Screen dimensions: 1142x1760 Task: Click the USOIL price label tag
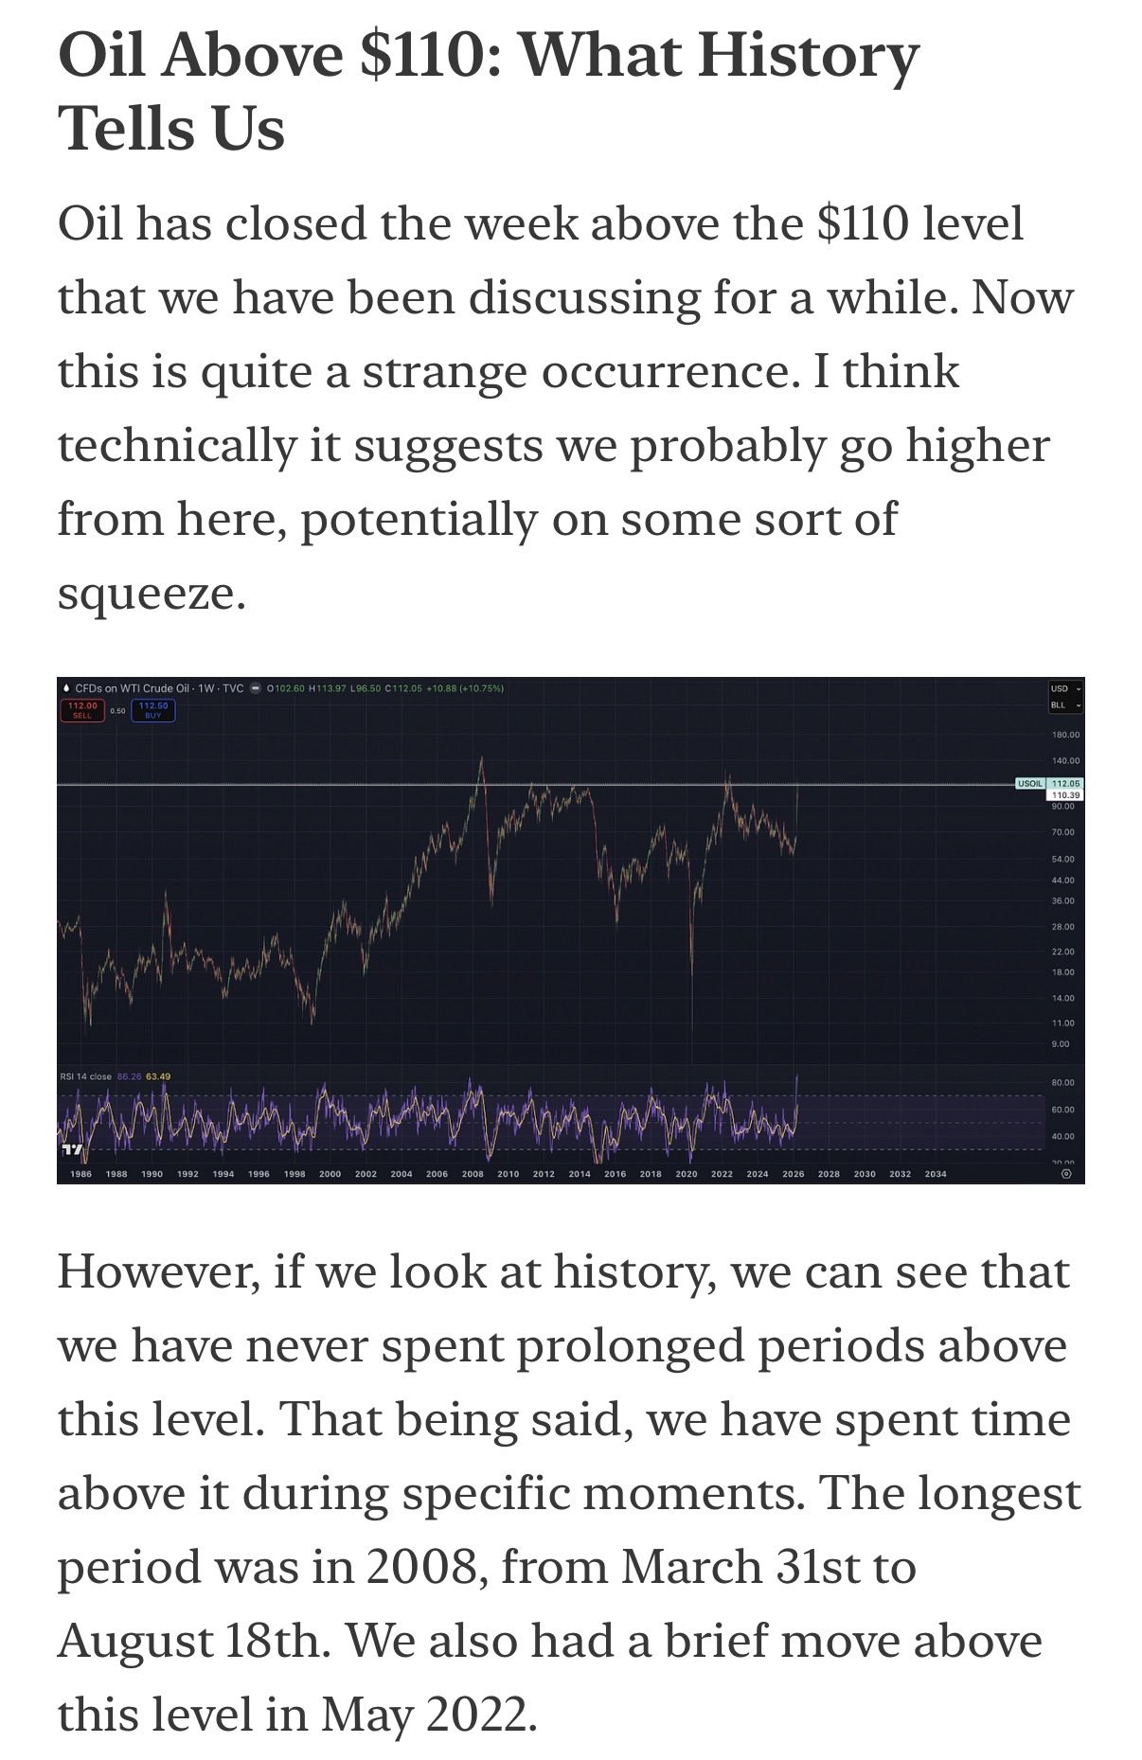(1028, 784)
